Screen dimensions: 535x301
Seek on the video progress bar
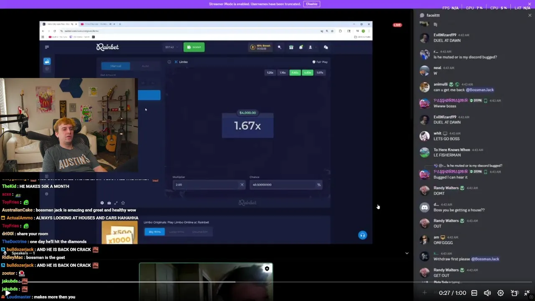(x=267, y=282)
